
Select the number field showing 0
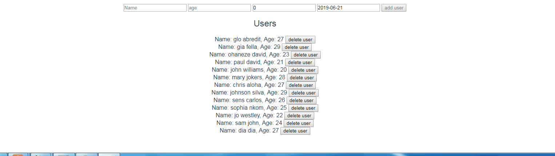[284, 8]
